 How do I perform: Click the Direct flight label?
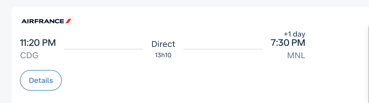coord(163,44)
